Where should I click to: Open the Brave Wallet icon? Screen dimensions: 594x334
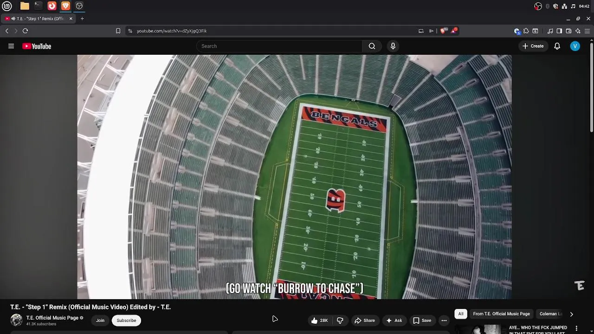[568, 31]
